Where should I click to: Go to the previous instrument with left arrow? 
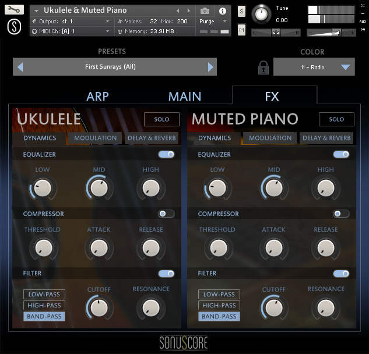178,11
